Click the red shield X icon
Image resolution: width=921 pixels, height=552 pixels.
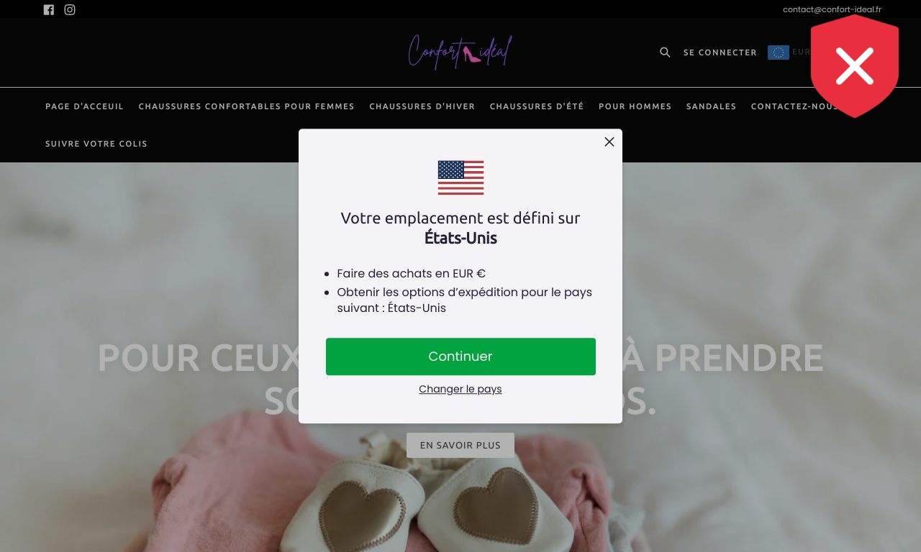click(855, 66)
